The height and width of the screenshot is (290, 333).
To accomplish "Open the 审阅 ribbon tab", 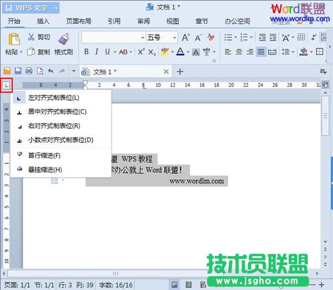I will [x=144, y=21].
